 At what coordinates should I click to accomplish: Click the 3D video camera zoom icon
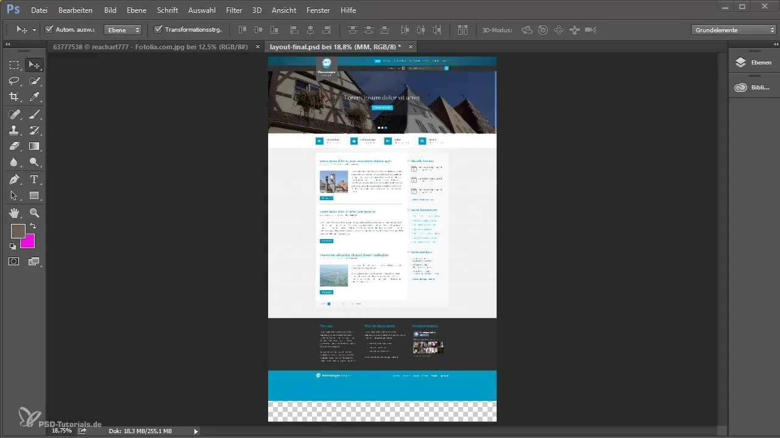click(590, 29)
